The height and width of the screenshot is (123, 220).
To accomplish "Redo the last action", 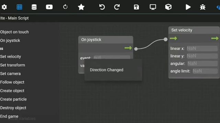I will (x=117, y=7).
